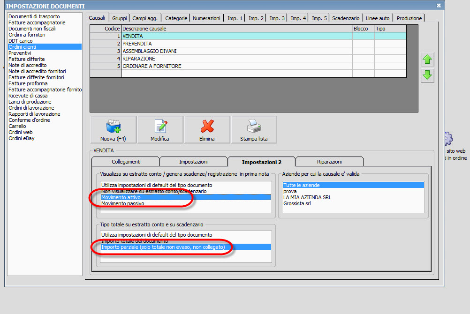This screenshot has height=314, width=470.
Task: Select Tutte le aziende in company list
Action: click(x=353, y=185)
